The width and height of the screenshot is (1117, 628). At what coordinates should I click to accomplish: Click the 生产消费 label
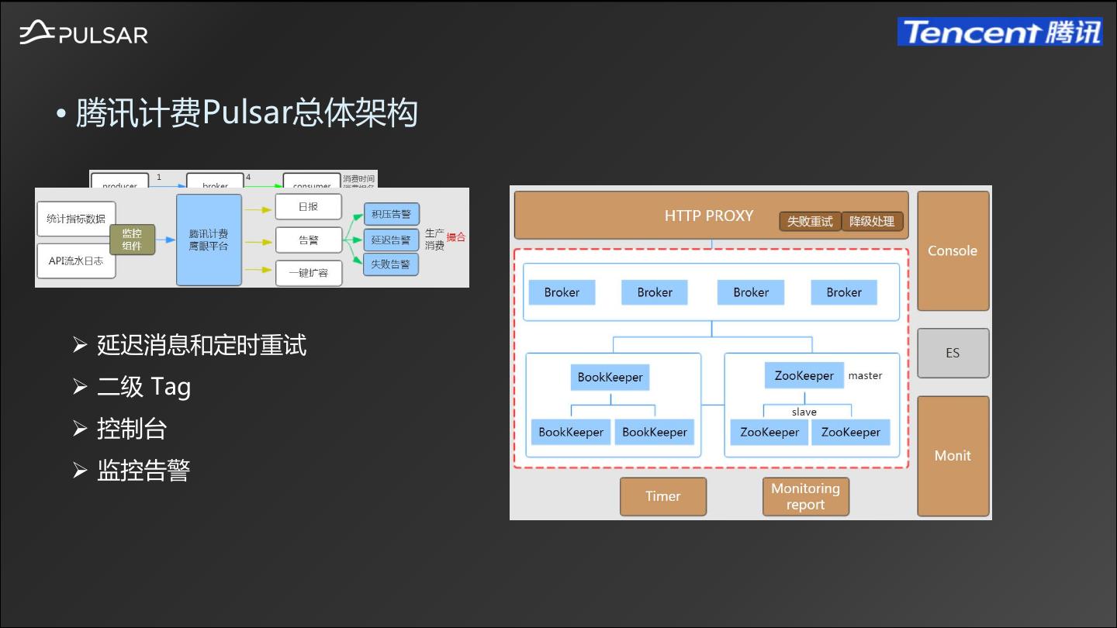(x=434, y=239)
